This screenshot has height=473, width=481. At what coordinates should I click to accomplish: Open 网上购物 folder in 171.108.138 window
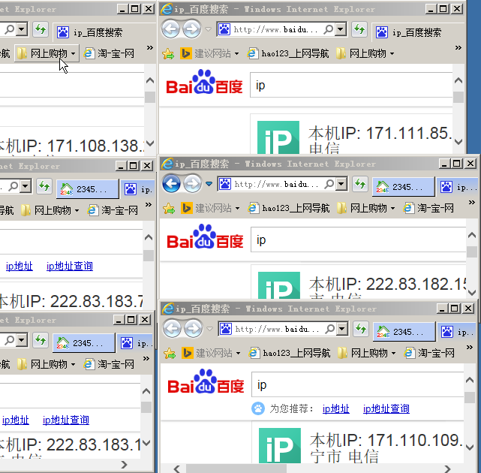[x=47, y=54]
